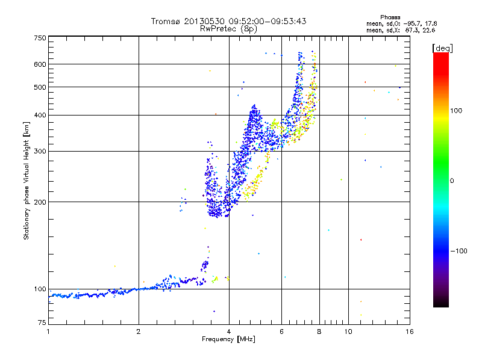Click the y-axis tick label '100'

(40, 289)
